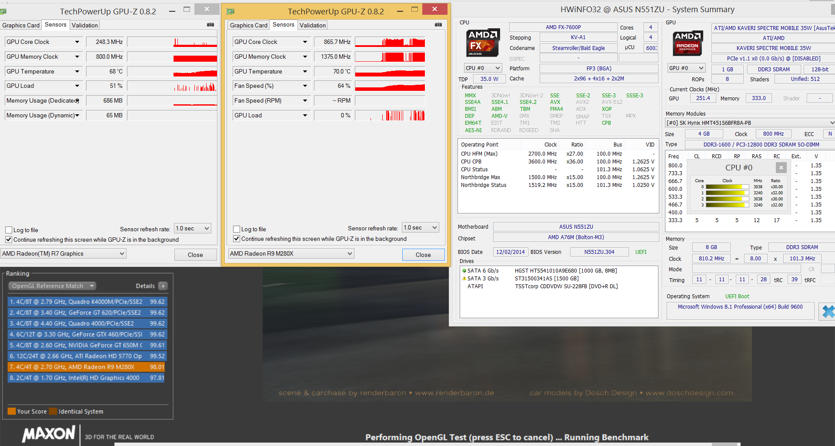
Task: Expand the SK Hynix memory module dropdown
Action: [x=832, y=123]
